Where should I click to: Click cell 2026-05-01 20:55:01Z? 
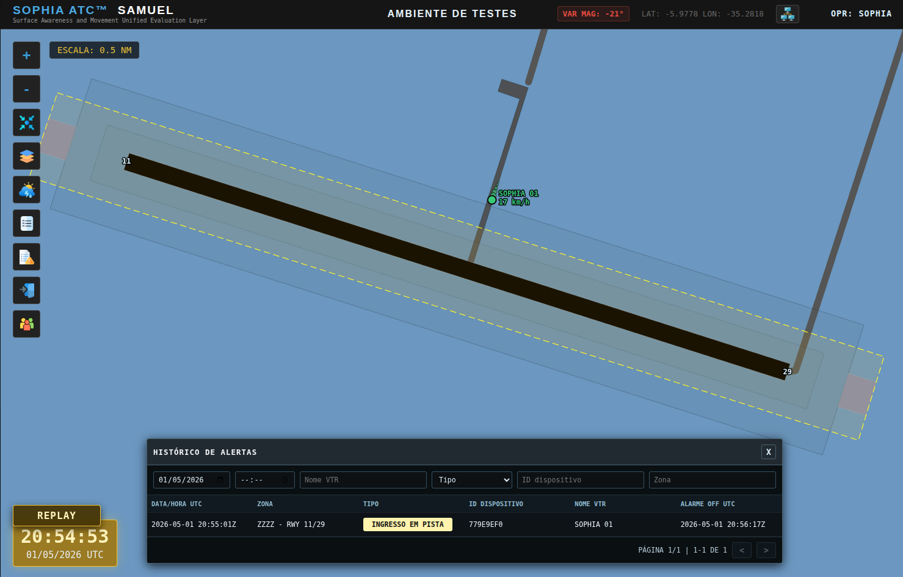(x=194, y=524)
